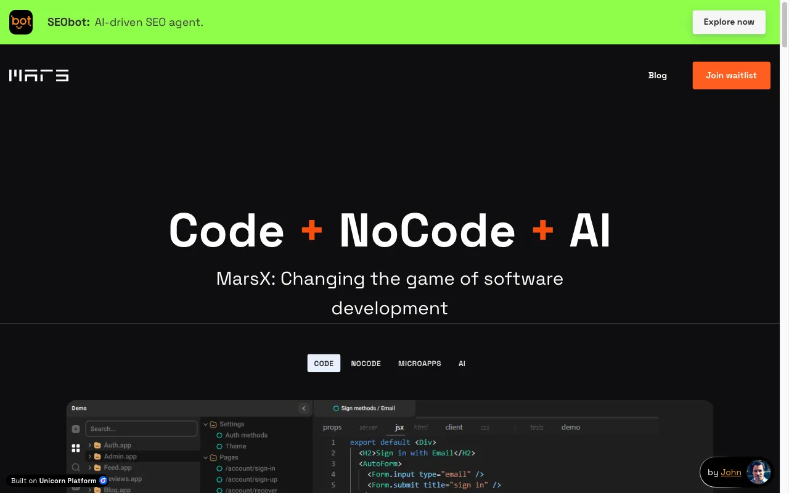Click the Code + NoCode + AI headline
This screenshot has width=789, height=493.
pos(390,230)
